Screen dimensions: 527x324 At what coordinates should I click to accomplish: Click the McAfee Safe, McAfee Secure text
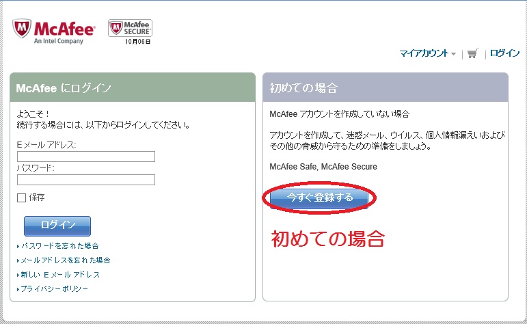(x=323, y=167)
